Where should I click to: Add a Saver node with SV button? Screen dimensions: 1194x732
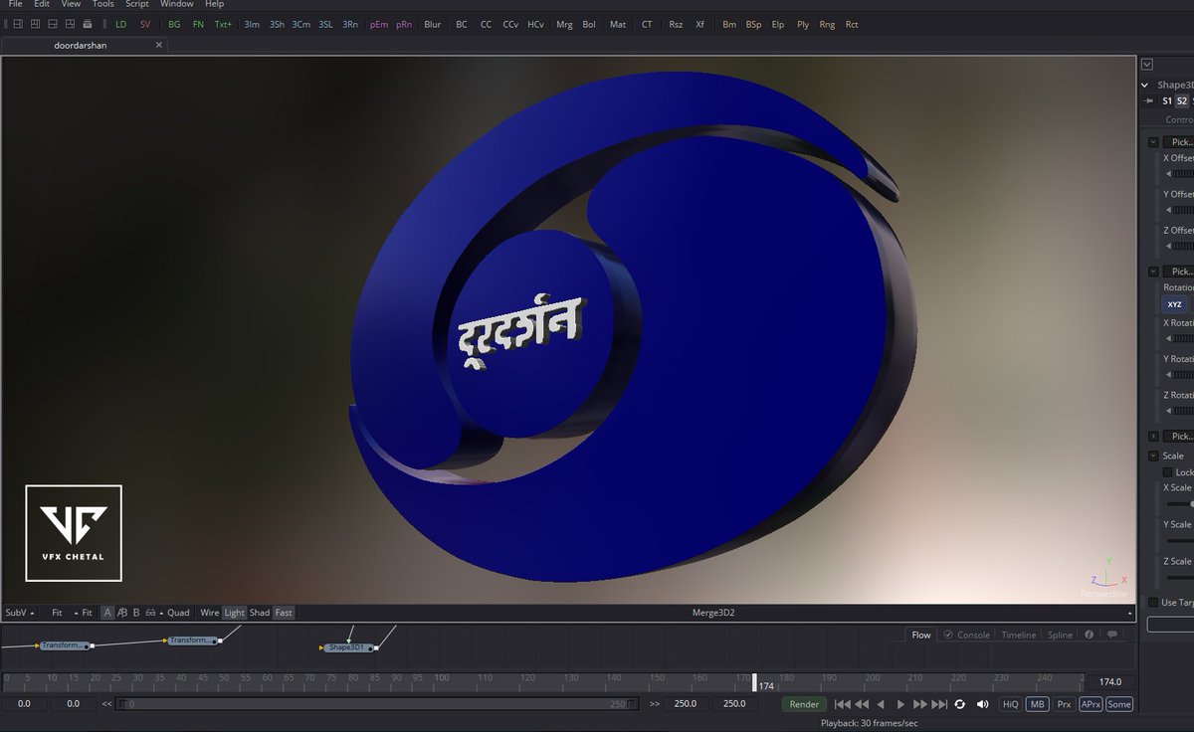[145, 24]
